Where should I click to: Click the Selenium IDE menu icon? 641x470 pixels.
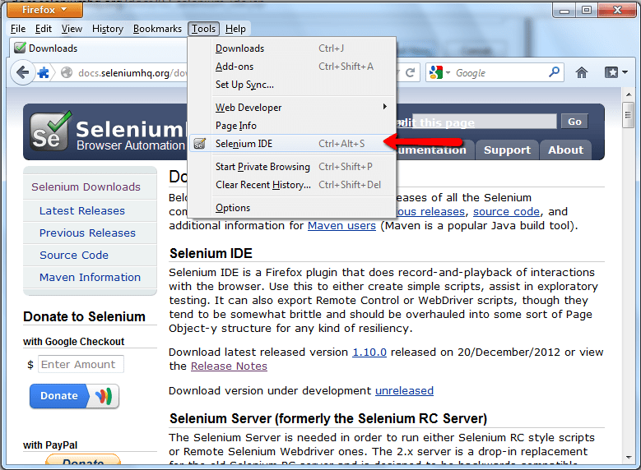(199, 144)
